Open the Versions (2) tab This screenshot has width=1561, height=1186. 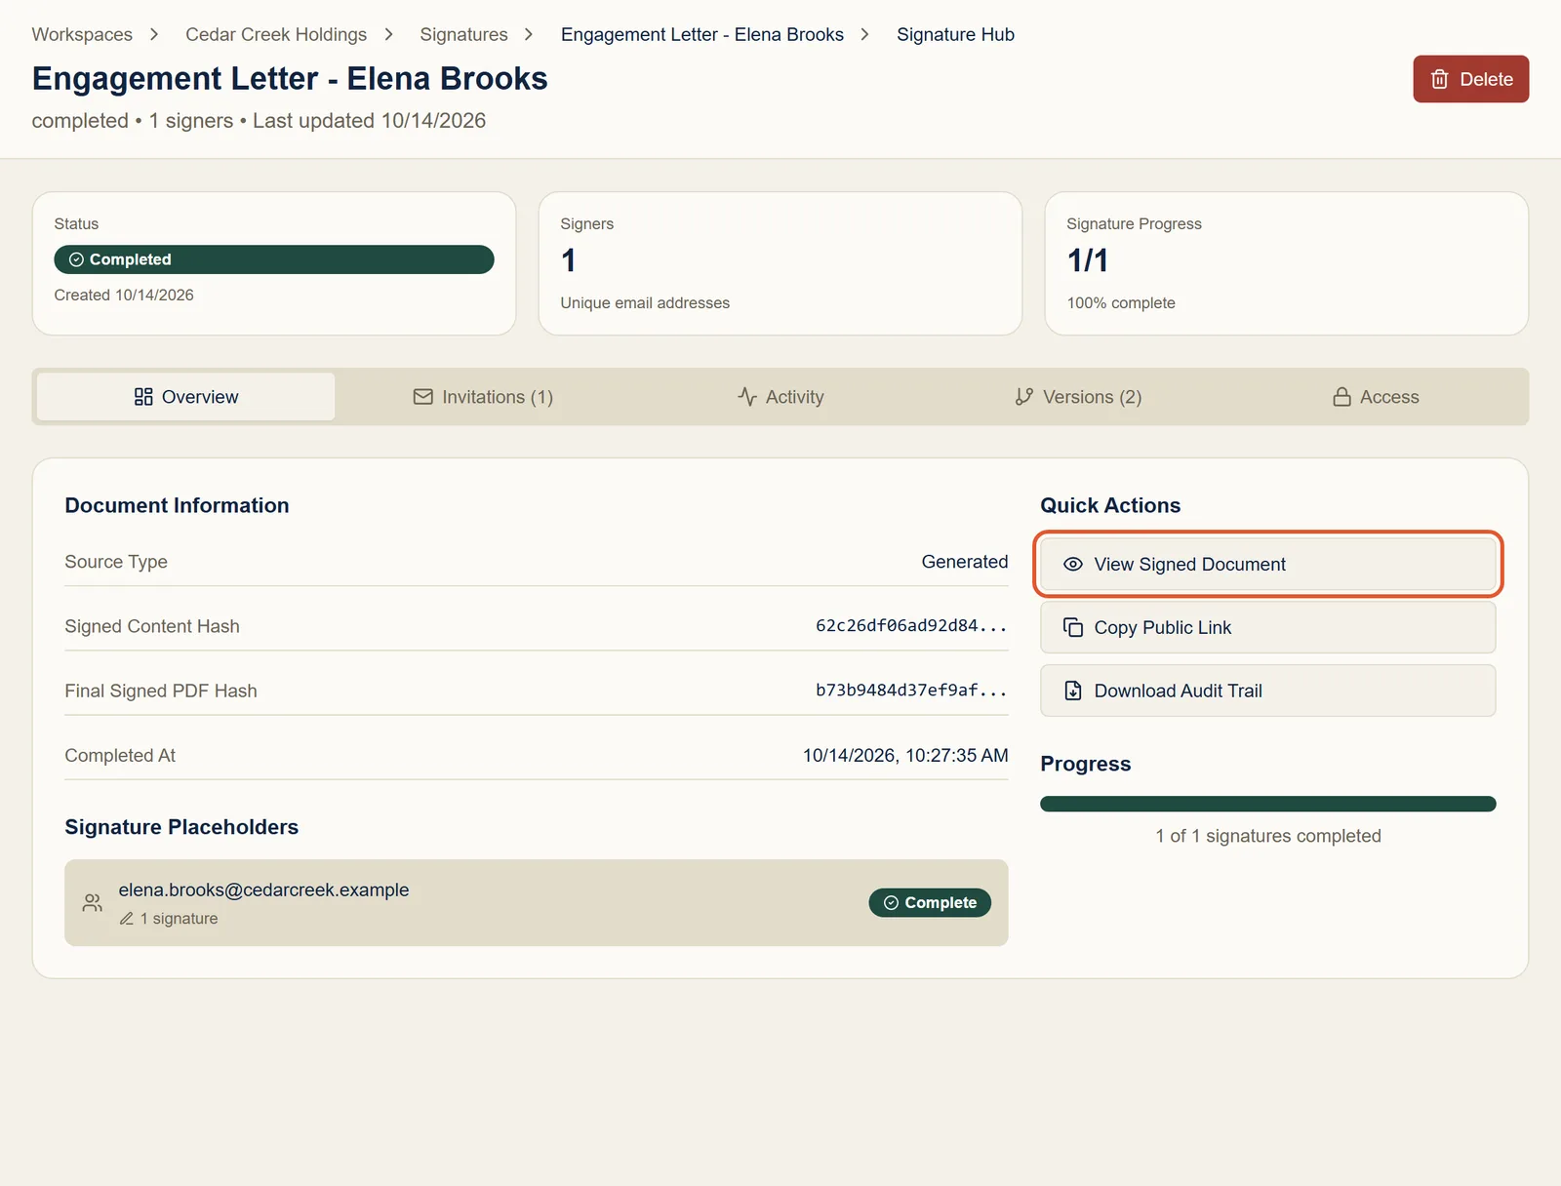tap(1078, 396)
